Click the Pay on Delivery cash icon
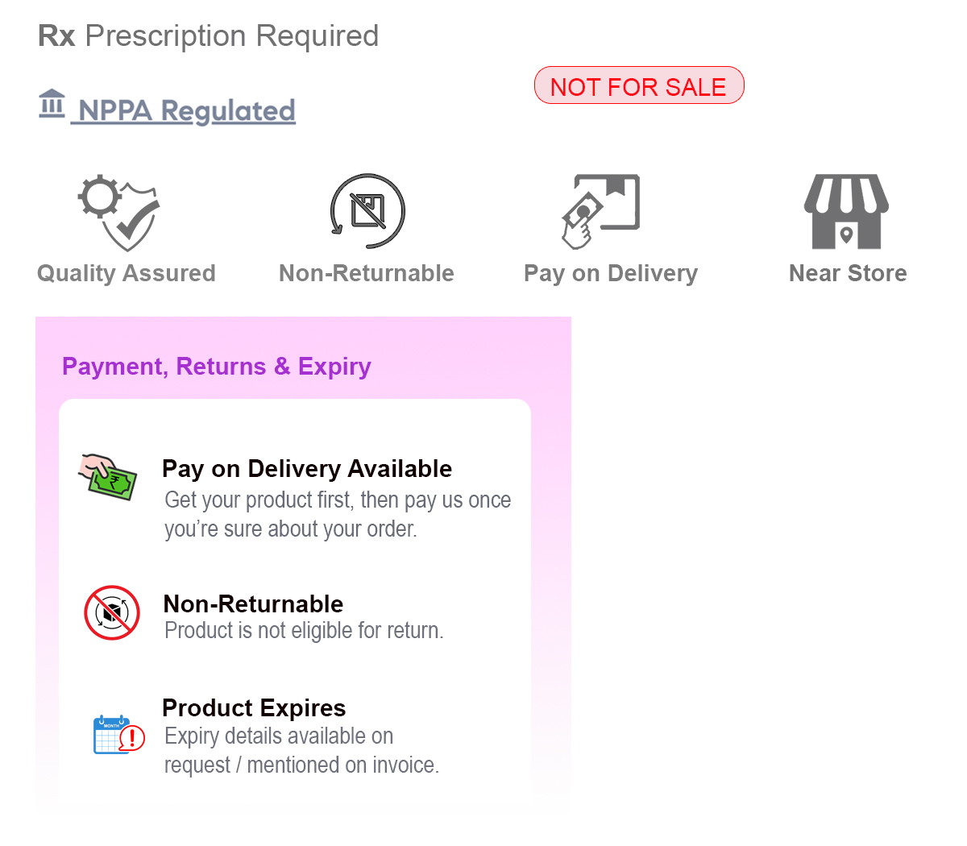Screen dimensions: 967x846 point(600,211)
